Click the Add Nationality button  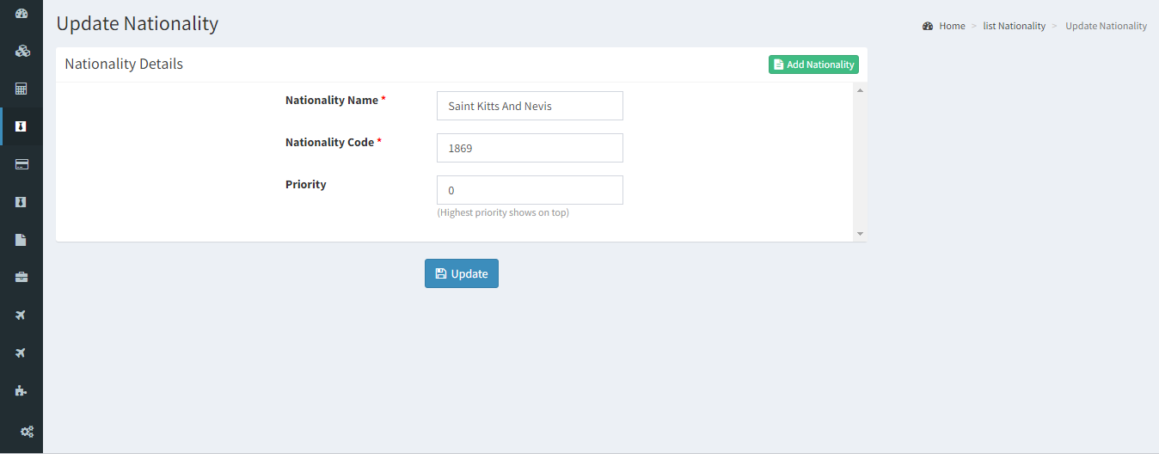[x=813, y=64]
